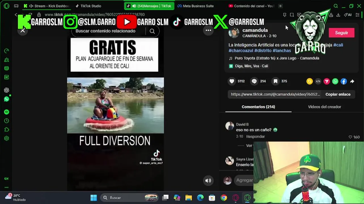This screenshot has width=364, height=204.
Task: Open the Opera AI toolbar button
Action: [x=348, y=15]
